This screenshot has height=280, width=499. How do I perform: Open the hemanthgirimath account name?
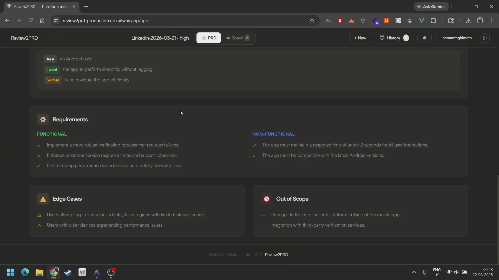[458, 38]
